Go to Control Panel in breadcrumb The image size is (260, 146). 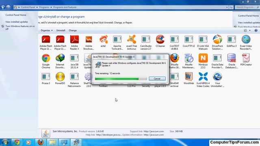pyautogui.click(x=28, y=7)
